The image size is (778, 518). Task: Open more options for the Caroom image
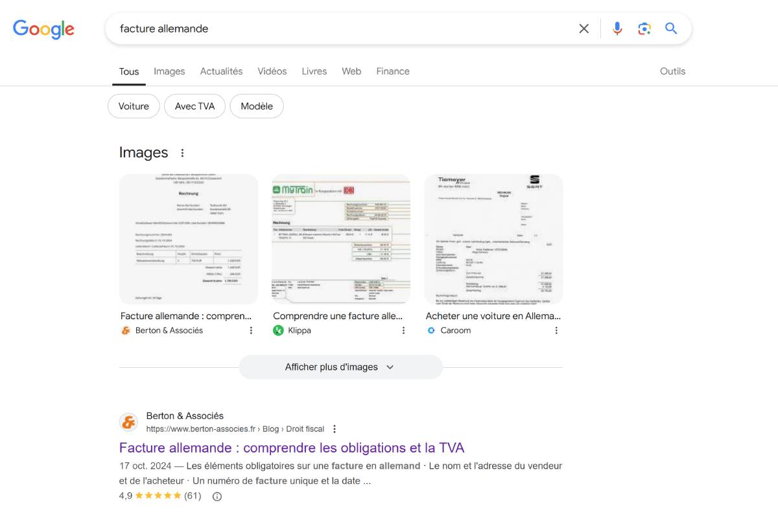click(x=556, y=330)
